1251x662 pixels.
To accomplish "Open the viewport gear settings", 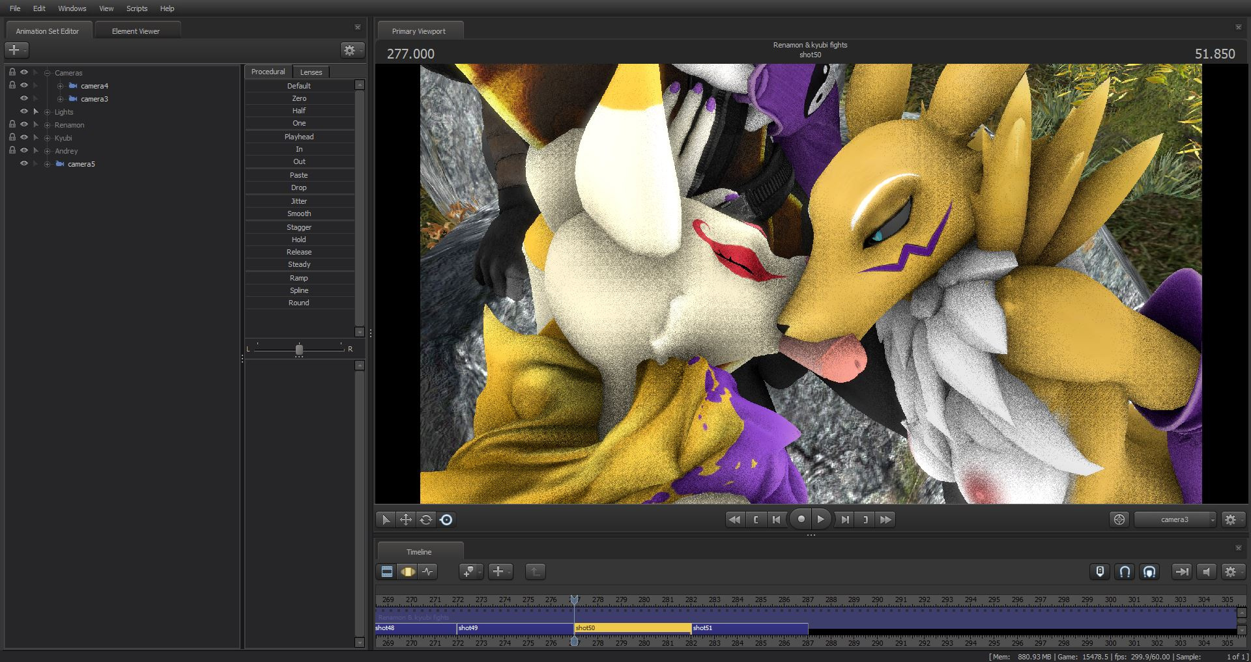I will [1233, 519].
